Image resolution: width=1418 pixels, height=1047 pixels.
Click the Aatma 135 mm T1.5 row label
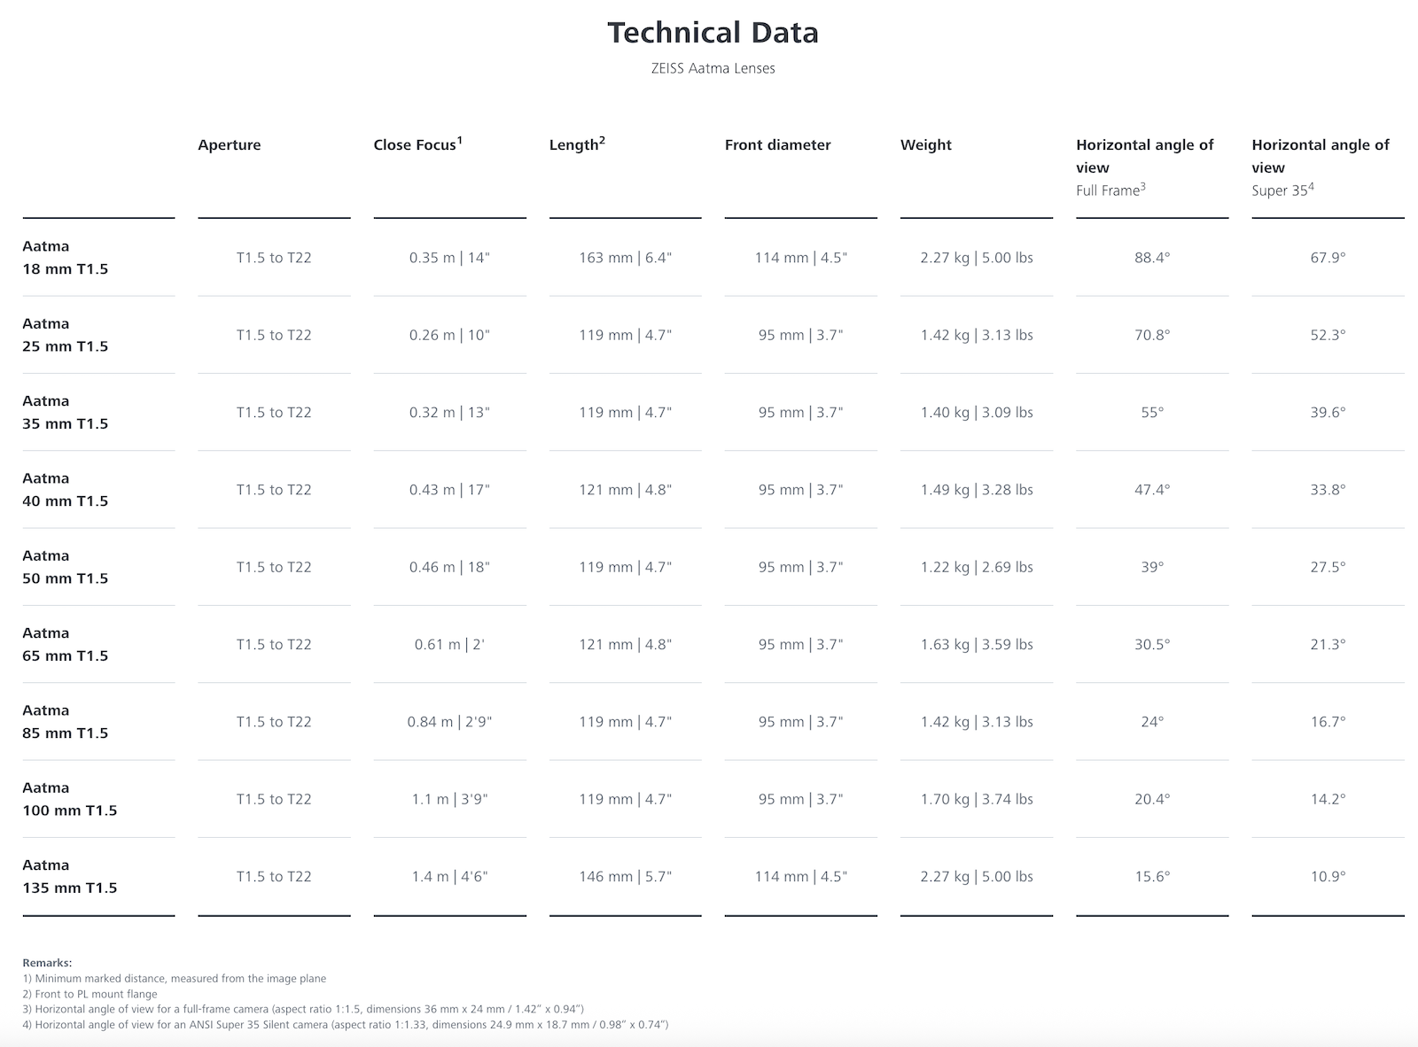click(70, 877)
